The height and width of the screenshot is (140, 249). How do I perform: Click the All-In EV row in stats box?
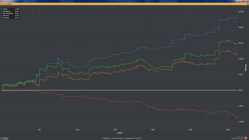pyautogui.click(x=11, y=16)
